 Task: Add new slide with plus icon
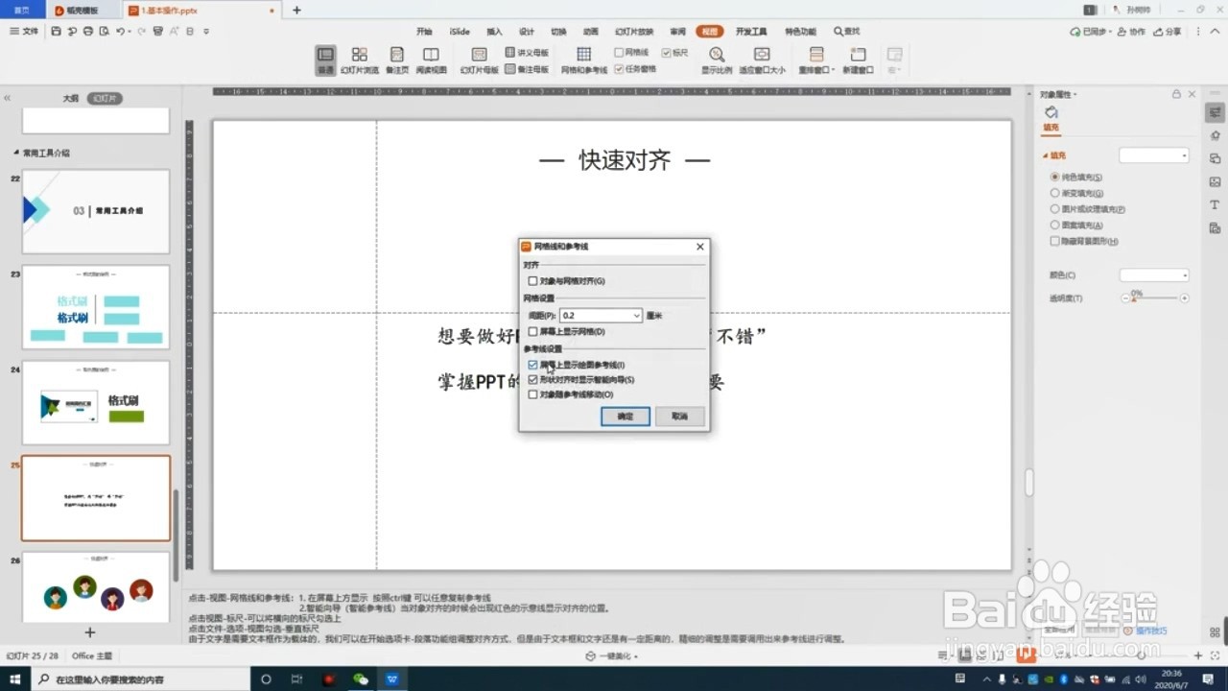click(90, 632)
